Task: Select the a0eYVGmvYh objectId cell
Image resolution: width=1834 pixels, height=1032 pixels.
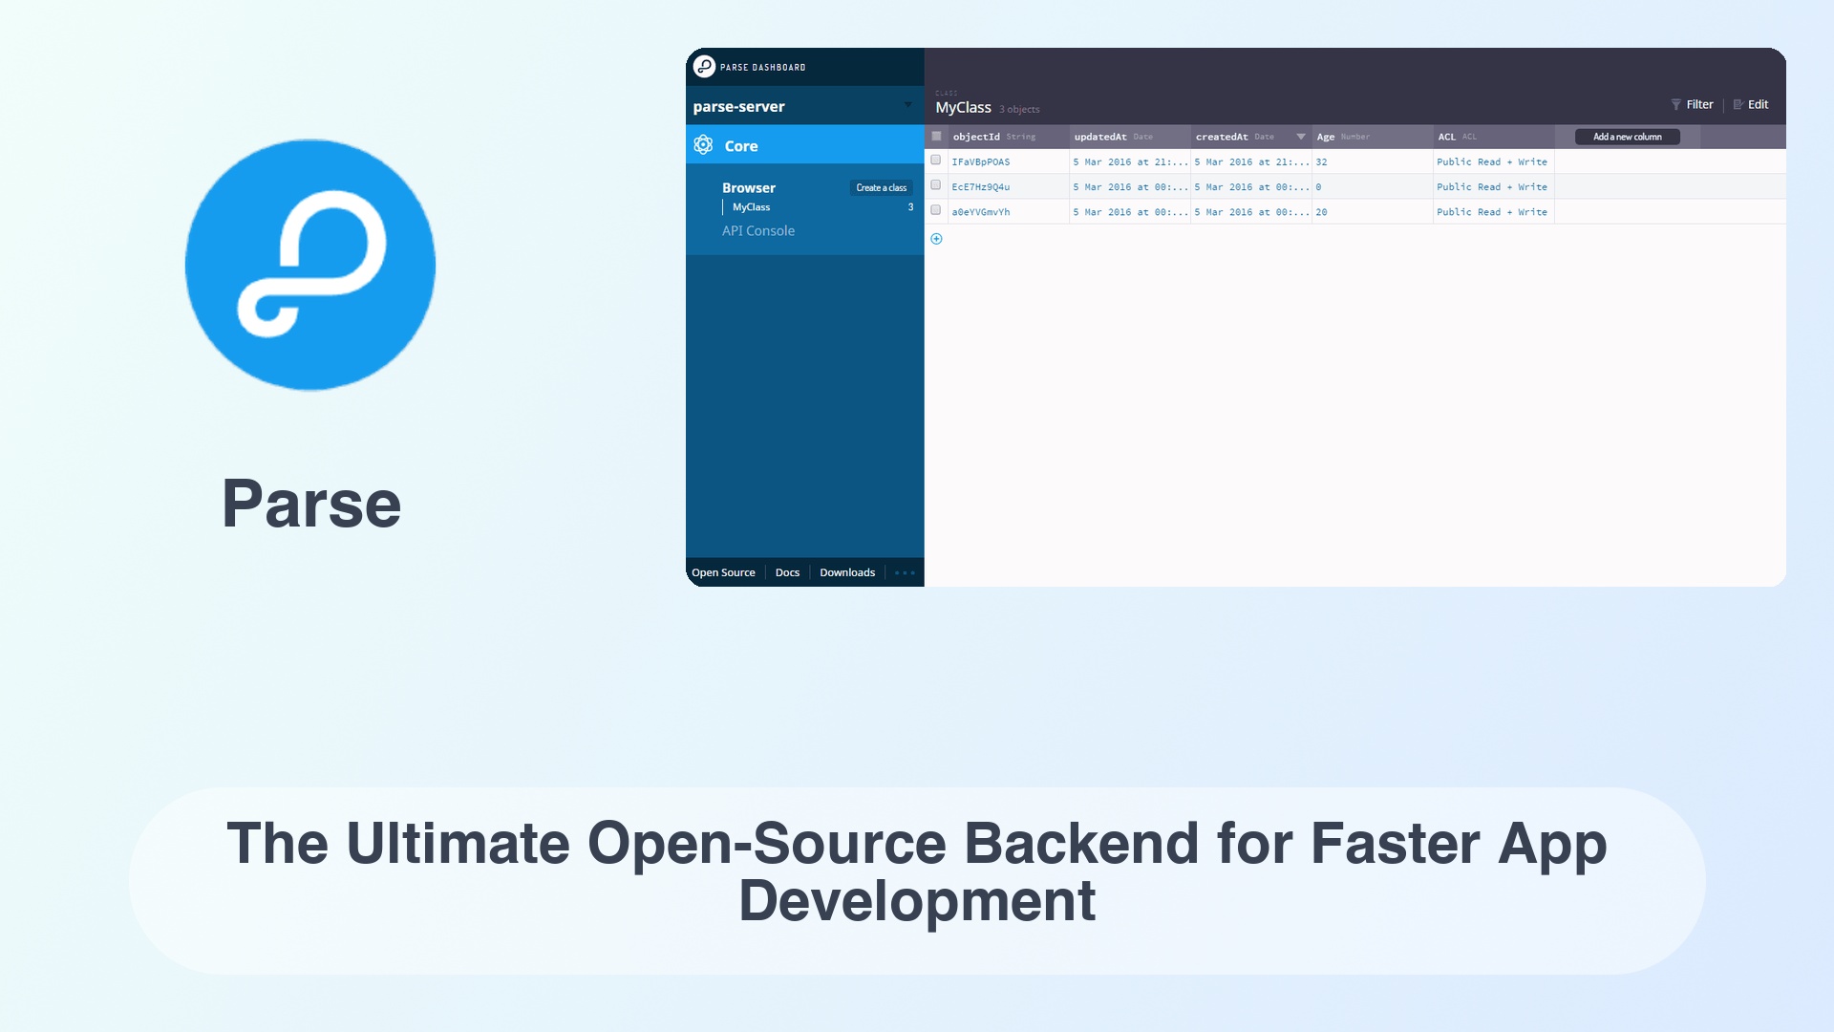Action: pyautogui.click(x=1008, y=211)
